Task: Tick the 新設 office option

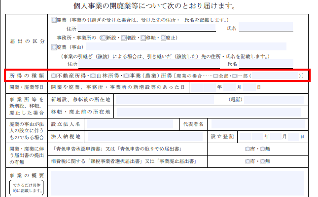Action: (104, 38)
